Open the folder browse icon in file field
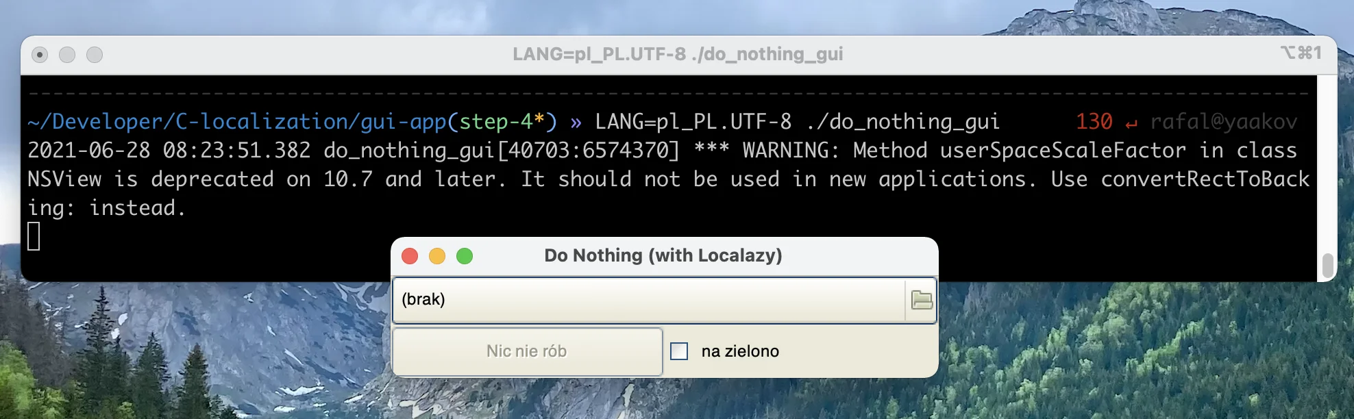1354x419 pixels. point(921,300)
